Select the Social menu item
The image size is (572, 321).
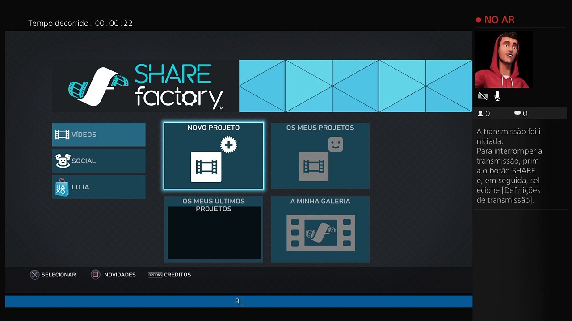point(99,160)
